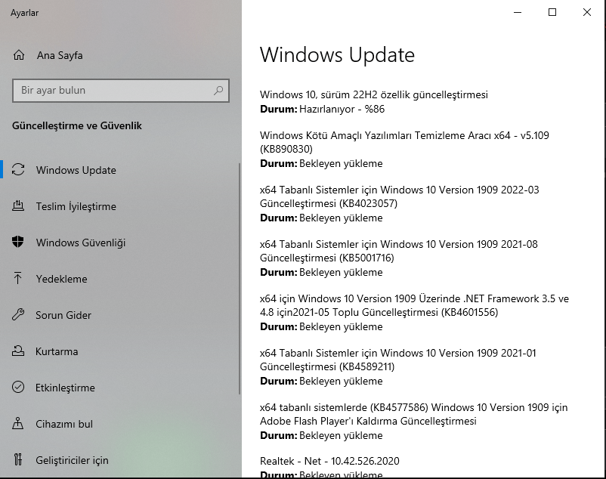Click the 2021-01 update KB4589211 entry
606x479 pixels.
397,360
